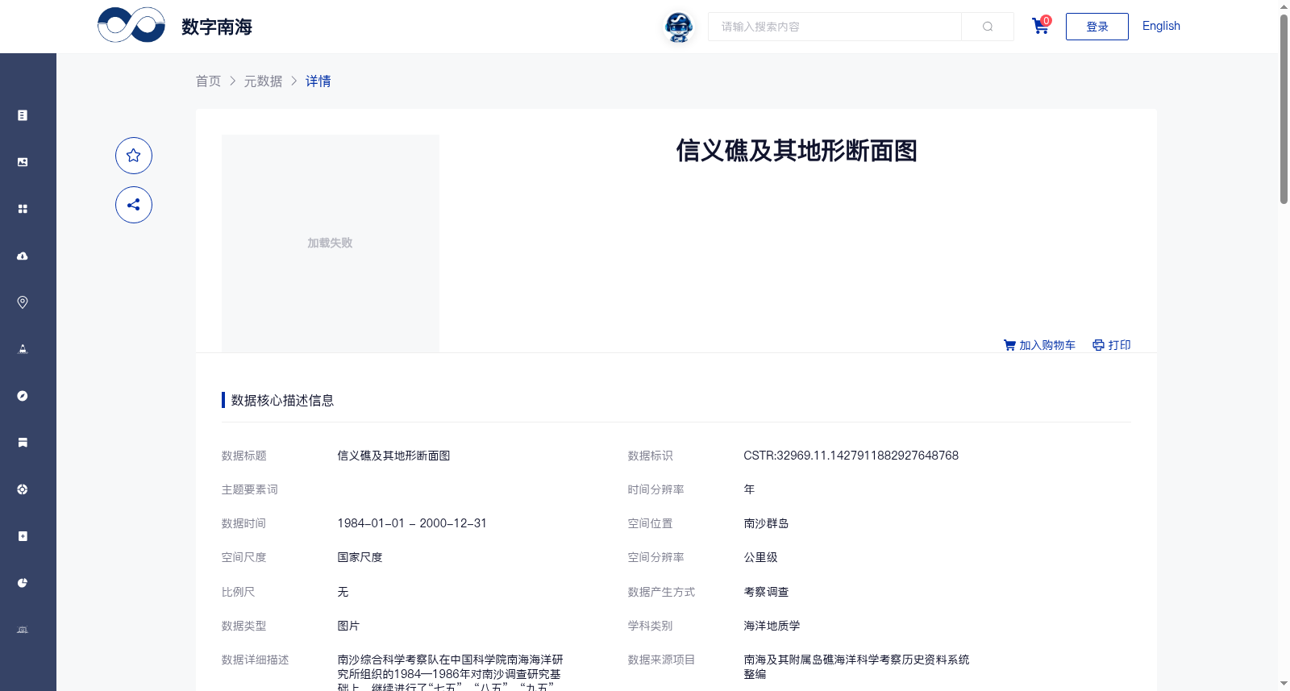This screenshot has width=1290, height=691.
Task: Open the lighthouse buoy sidebar icon
Action: [x=23, y=349]
